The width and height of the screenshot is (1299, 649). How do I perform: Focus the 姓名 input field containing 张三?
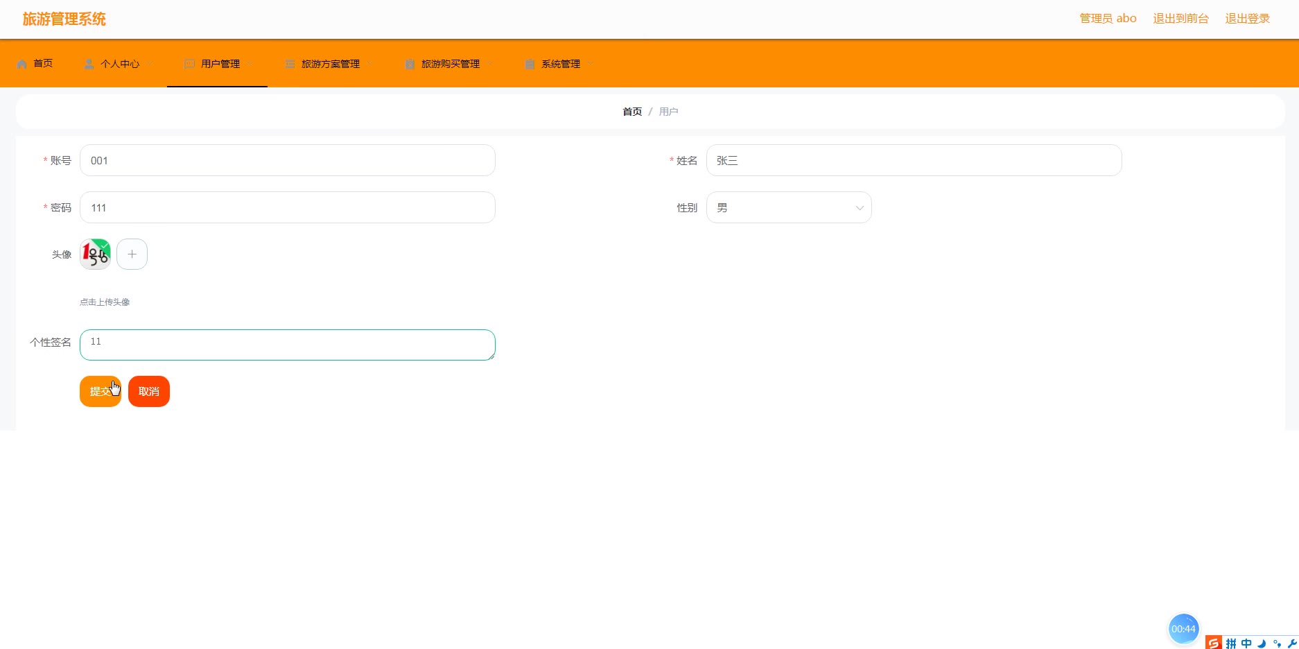(x=914, y=160)
